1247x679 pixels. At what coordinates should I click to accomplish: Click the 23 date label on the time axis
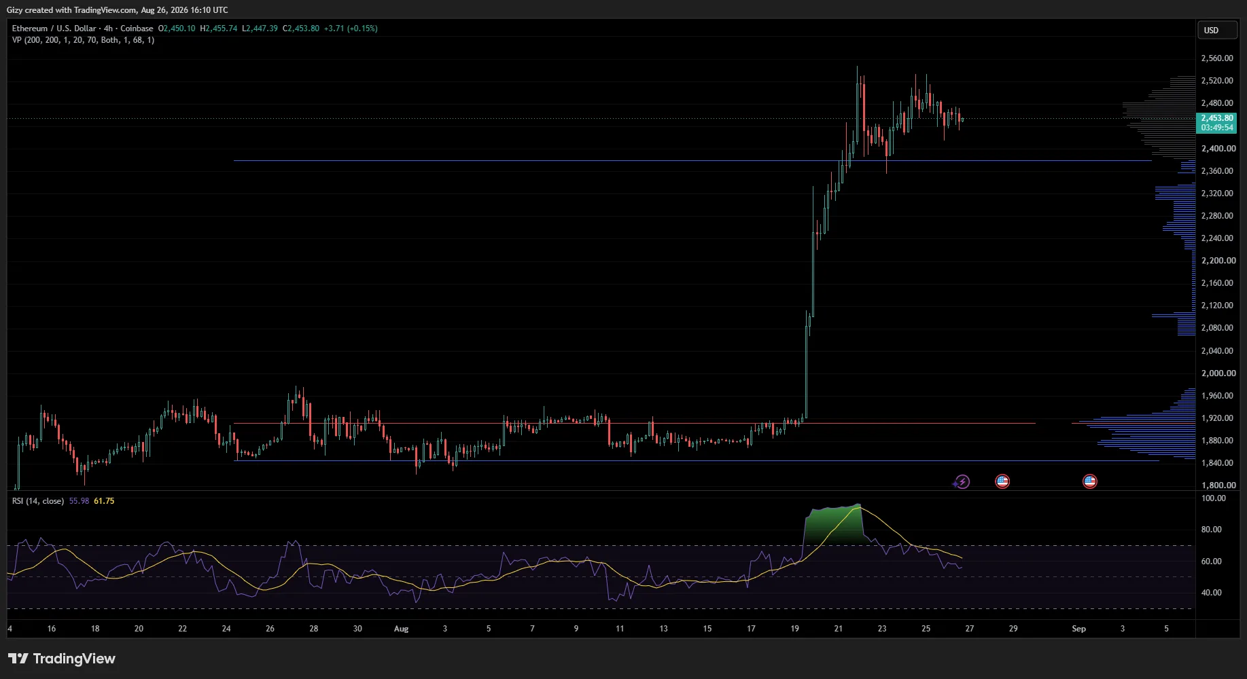tap(882, 629)
